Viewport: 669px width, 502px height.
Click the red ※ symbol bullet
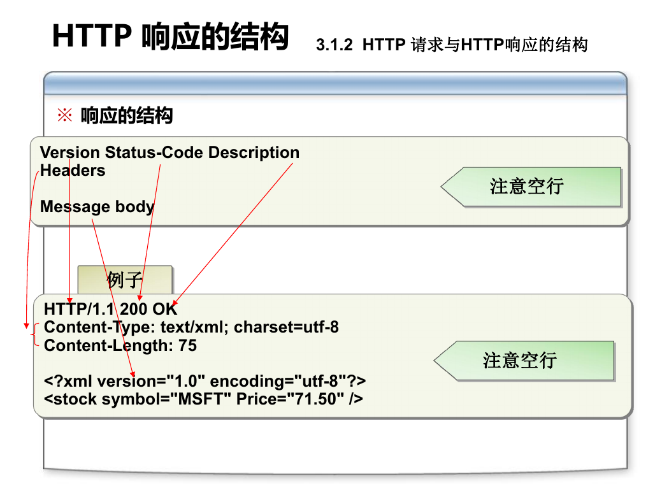[65, 115]
